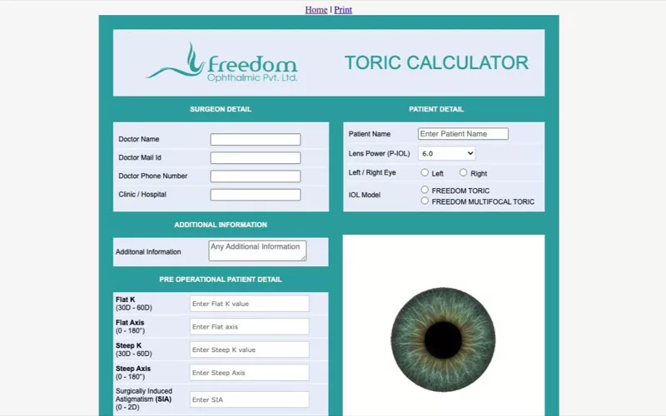Click the ADDITIONAL INFORMATION heading
The height and width of the screenshot is (416, 666).
pyautogui.click(x=221, y=225)
